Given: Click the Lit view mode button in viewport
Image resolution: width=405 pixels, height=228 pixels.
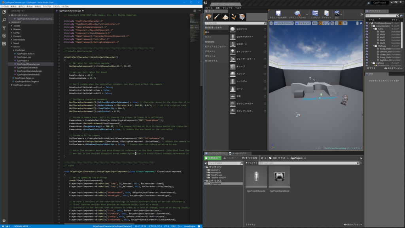Looking at the screenshot, I should (303, 23).
